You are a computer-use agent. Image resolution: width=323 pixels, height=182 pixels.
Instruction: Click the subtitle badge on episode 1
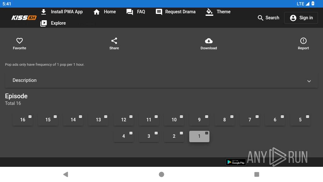point(207,133)
